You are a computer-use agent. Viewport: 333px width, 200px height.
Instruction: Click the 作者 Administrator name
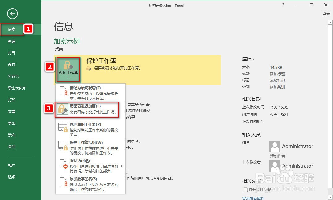pos(297,146)
